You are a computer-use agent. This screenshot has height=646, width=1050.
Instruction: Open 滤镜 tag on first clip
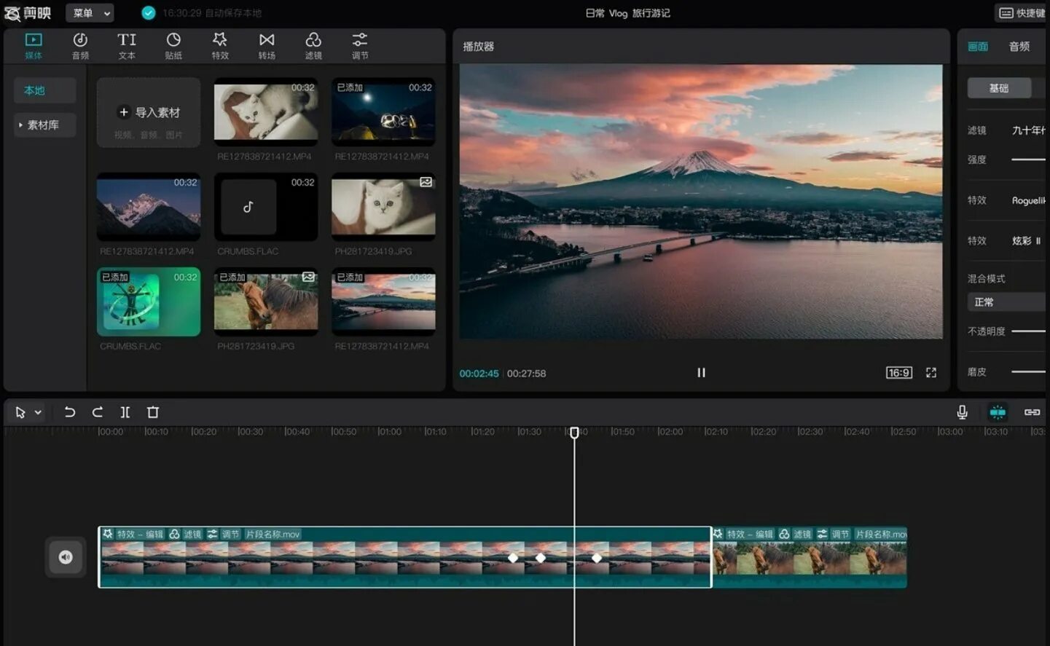[185, 534]
